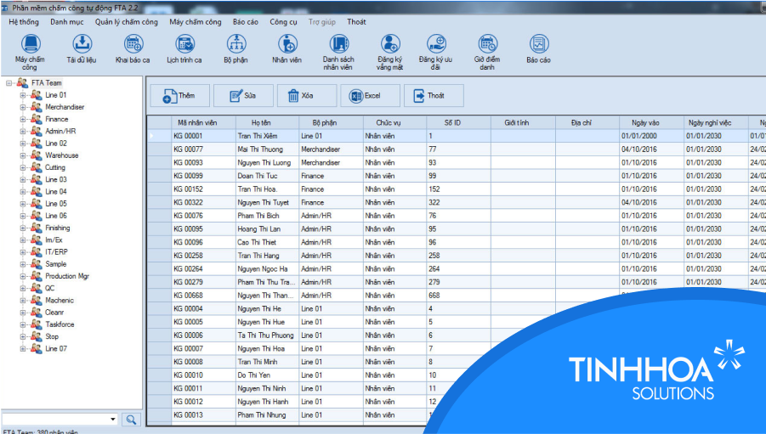This screenshot has width=766, height=434.
Task: Open the Hệ thống menu
Action: 24,22
